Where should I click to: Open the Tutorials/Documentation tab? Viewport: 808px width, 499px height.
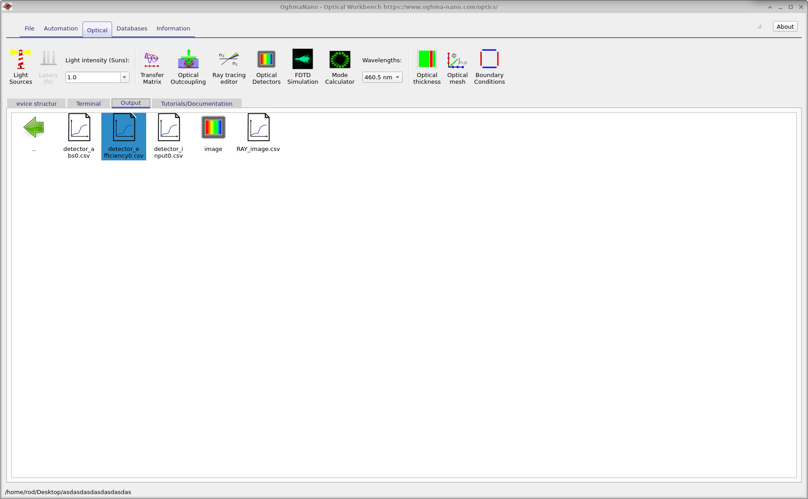click(x=196, y=103)
